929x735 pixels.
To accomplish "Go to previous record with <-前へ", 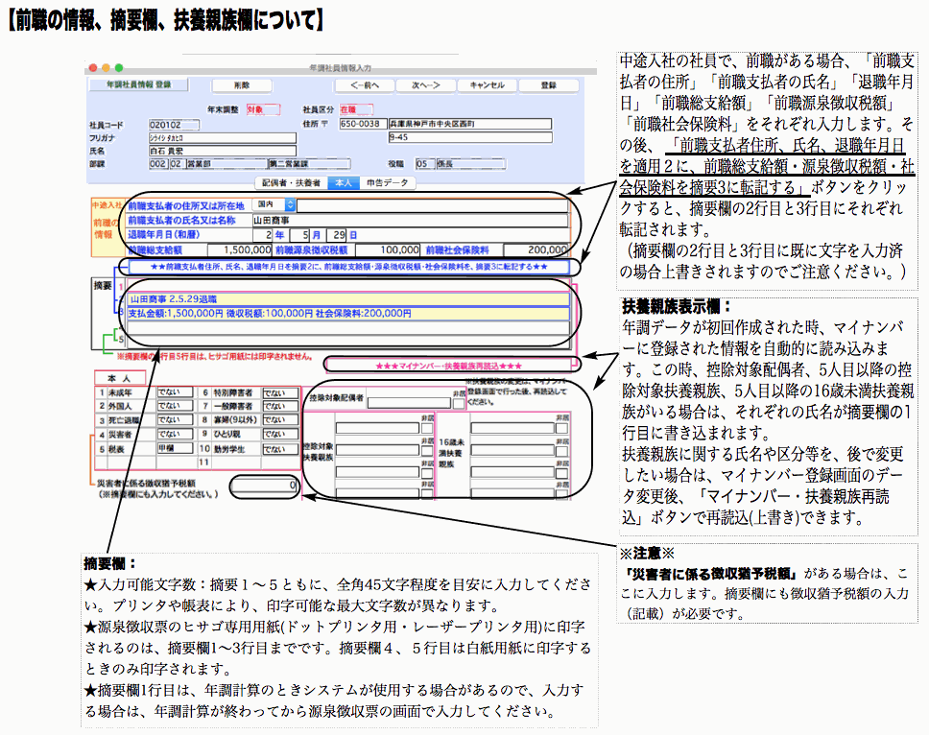I will [365, 84].
